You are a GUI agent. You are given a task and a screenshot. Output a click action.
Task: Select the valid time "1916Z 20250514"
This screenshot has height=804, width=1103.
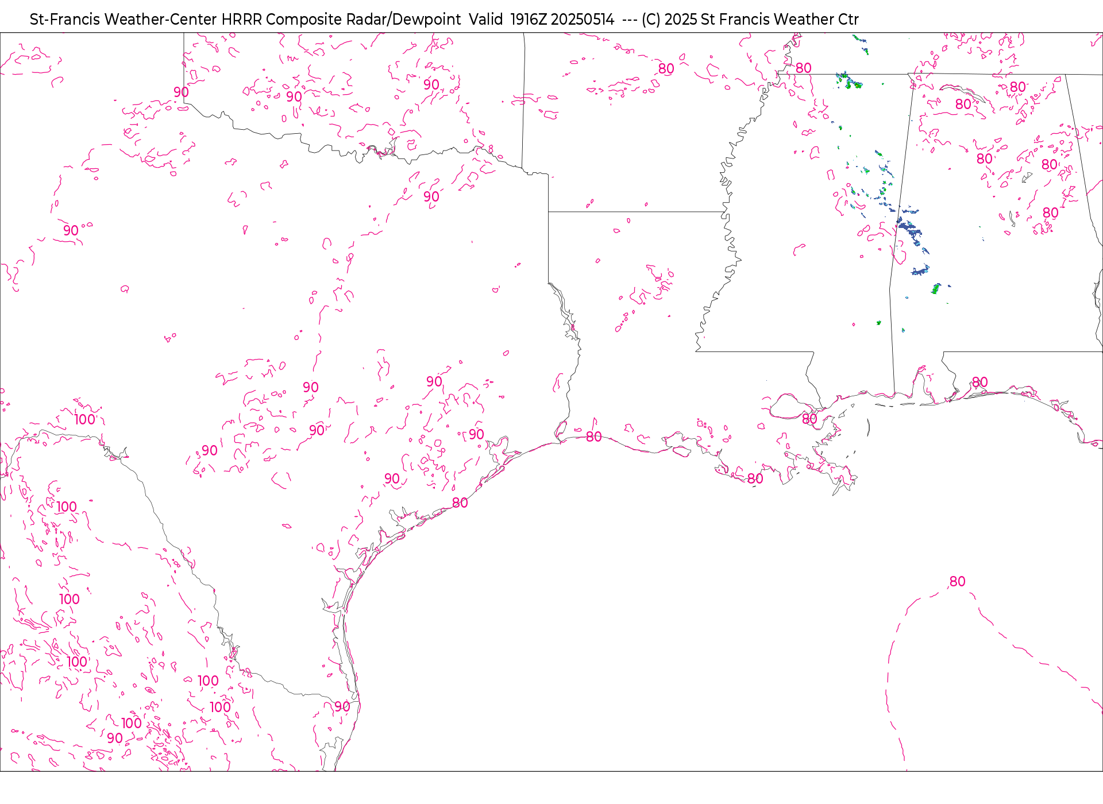coord(562,20)
